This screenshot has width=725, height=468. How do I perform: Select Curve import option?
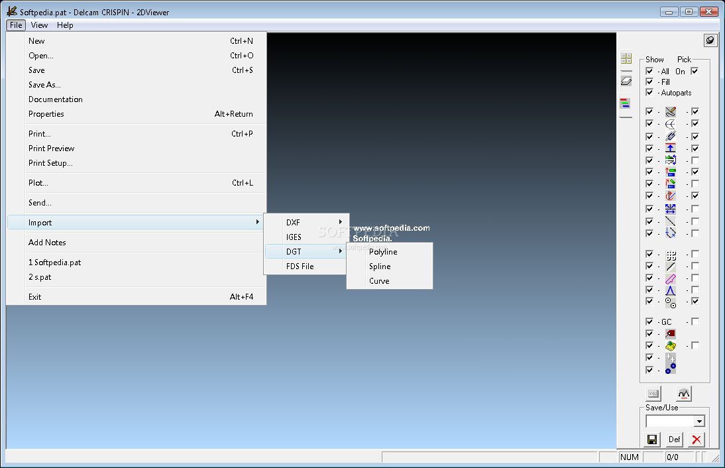click(390, 280)
